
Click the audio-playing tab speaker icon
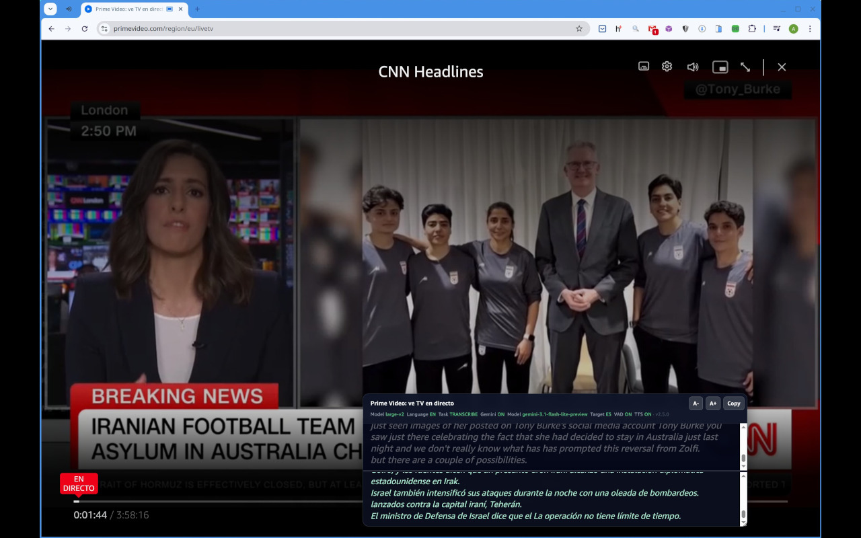click(69, 9)
